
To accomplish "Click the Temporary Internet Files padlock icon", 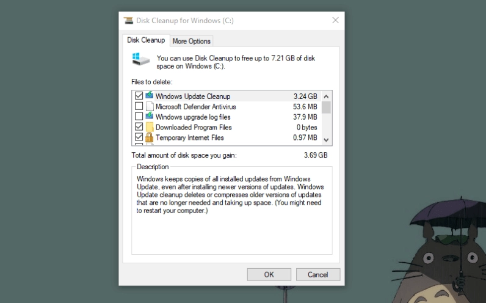I will click(x=149, y=137).
